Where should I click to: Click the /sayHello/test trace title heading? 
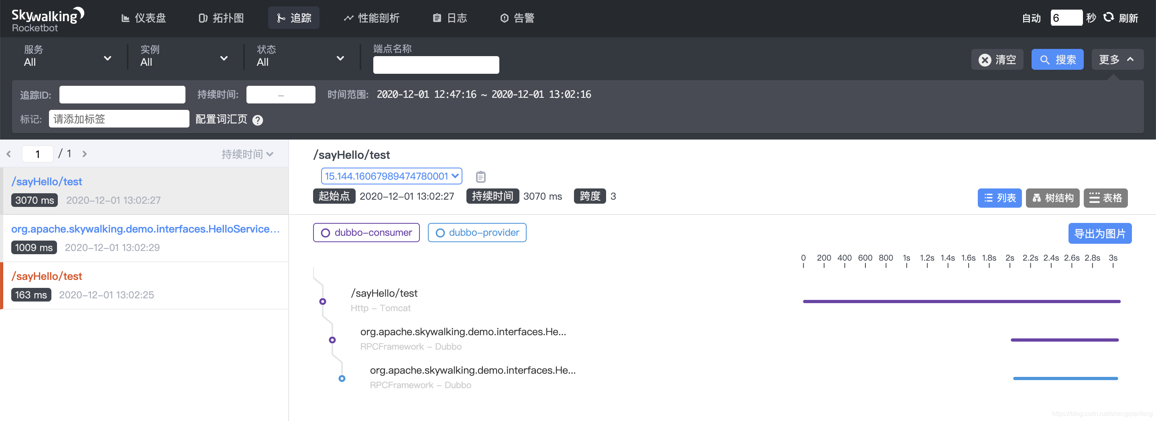[351, 155]
